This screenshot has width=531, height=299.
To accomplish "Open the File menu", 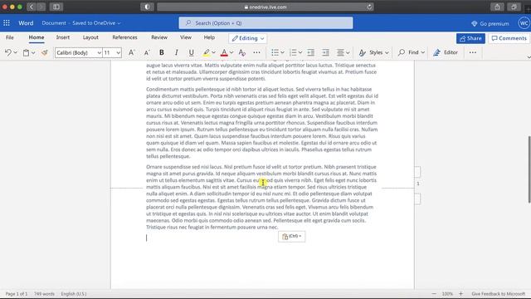I will click(9, 37).
